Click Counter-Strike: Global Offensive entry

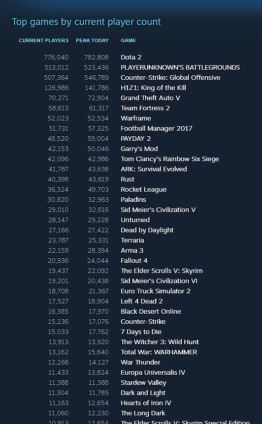[171, 78]
